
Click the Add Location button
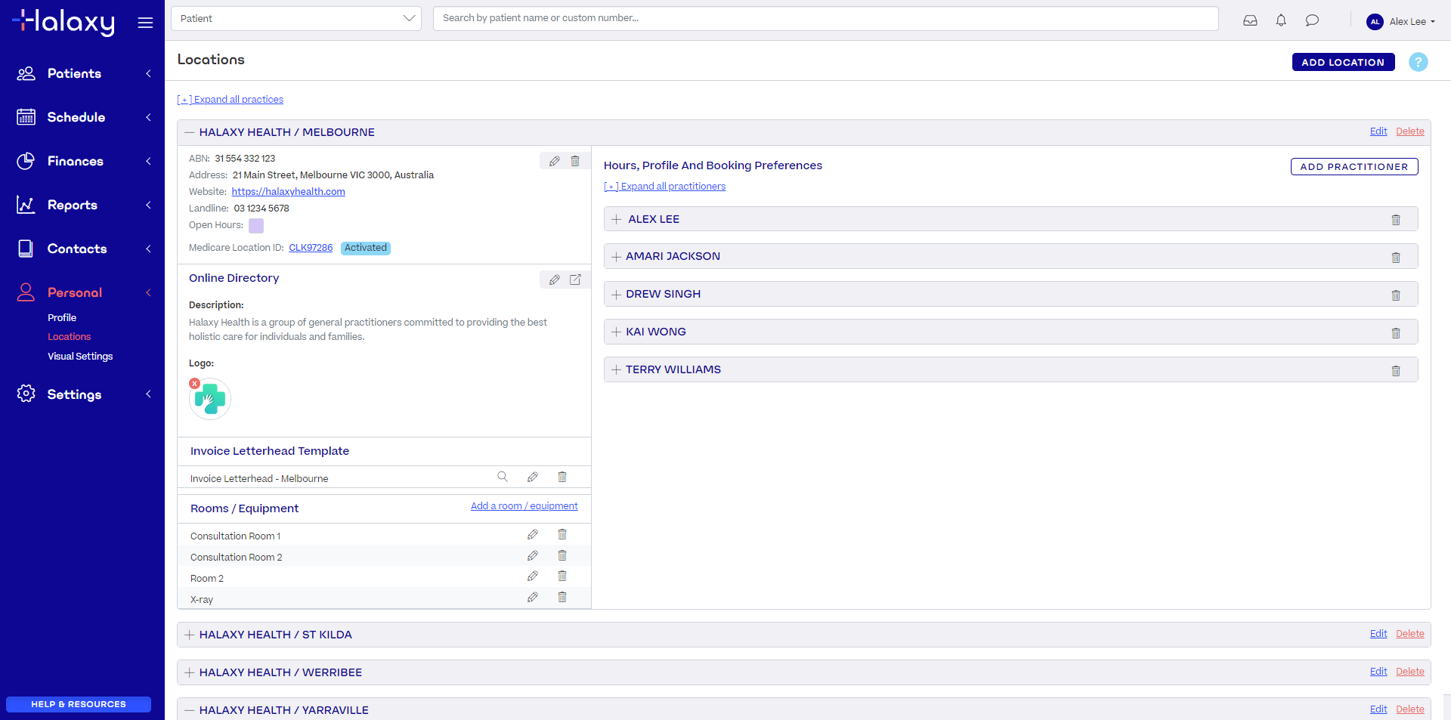(x=1342, y=62)
